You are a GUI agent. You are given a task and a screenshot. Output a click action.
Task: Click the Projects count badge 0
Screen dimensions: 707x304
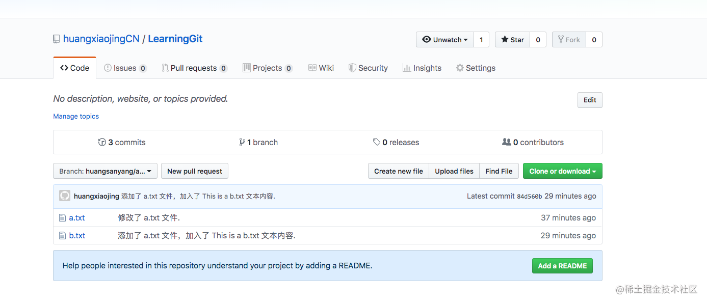click(x=289, y=68)
